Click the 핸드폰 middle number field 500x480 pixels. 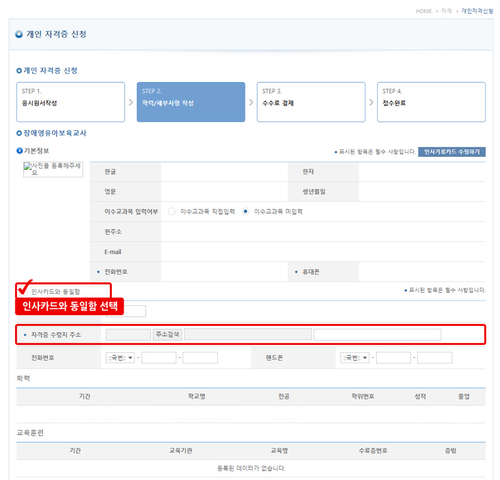point(393,358)
